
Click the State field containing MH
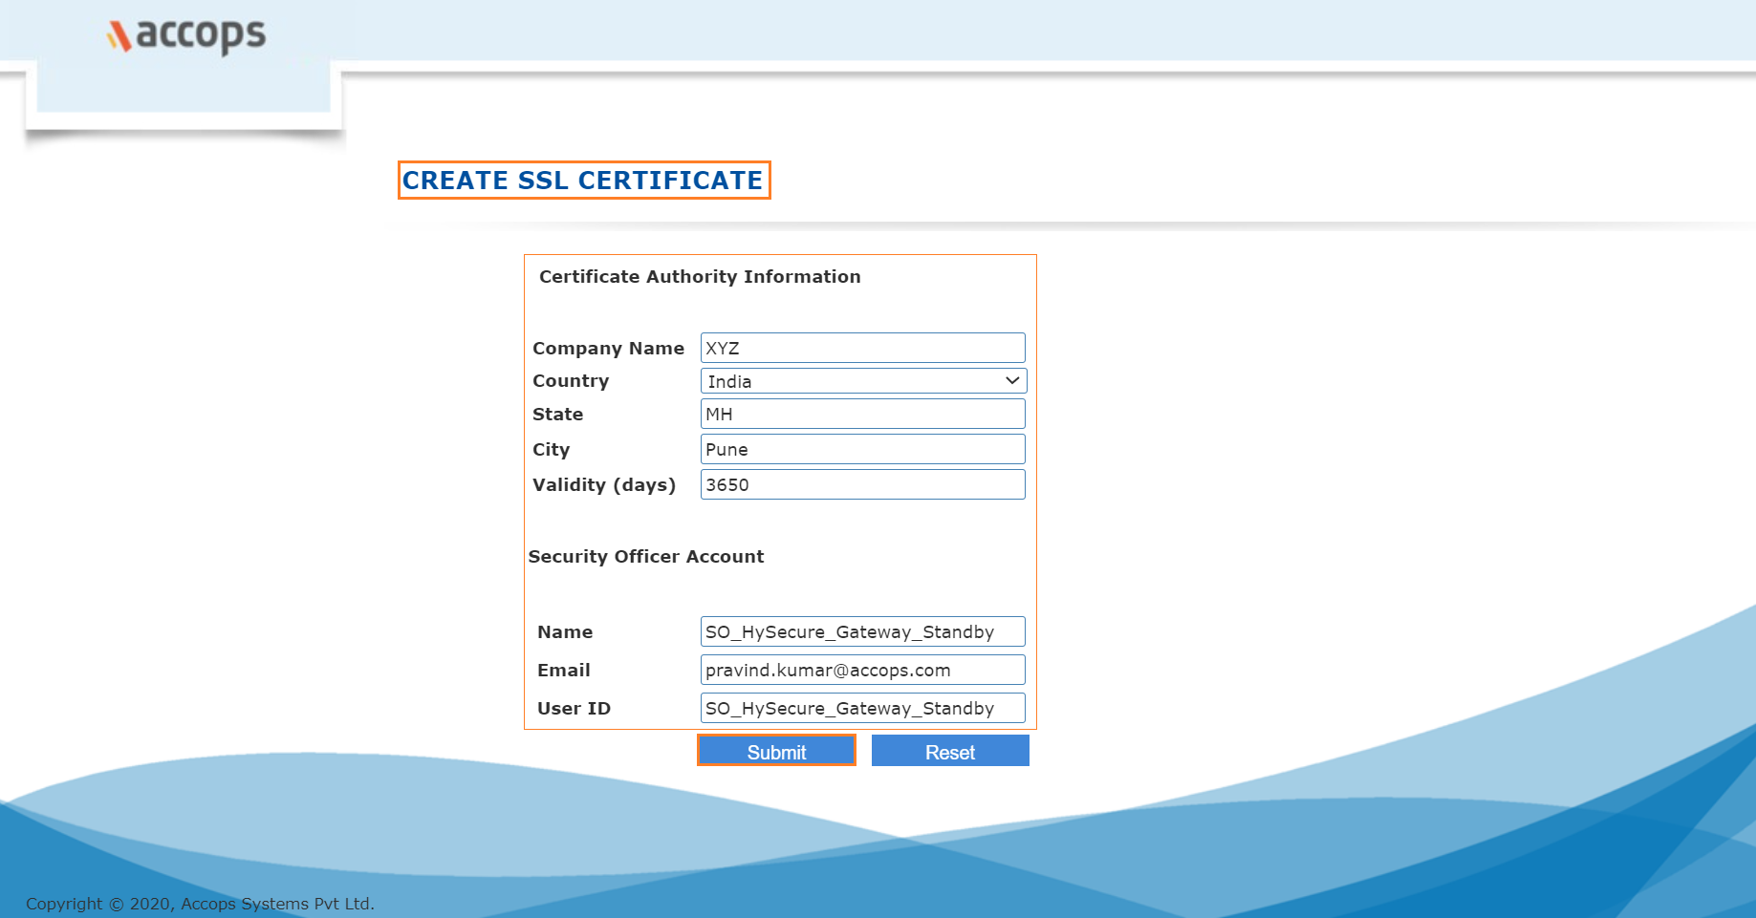coord(862,414)
